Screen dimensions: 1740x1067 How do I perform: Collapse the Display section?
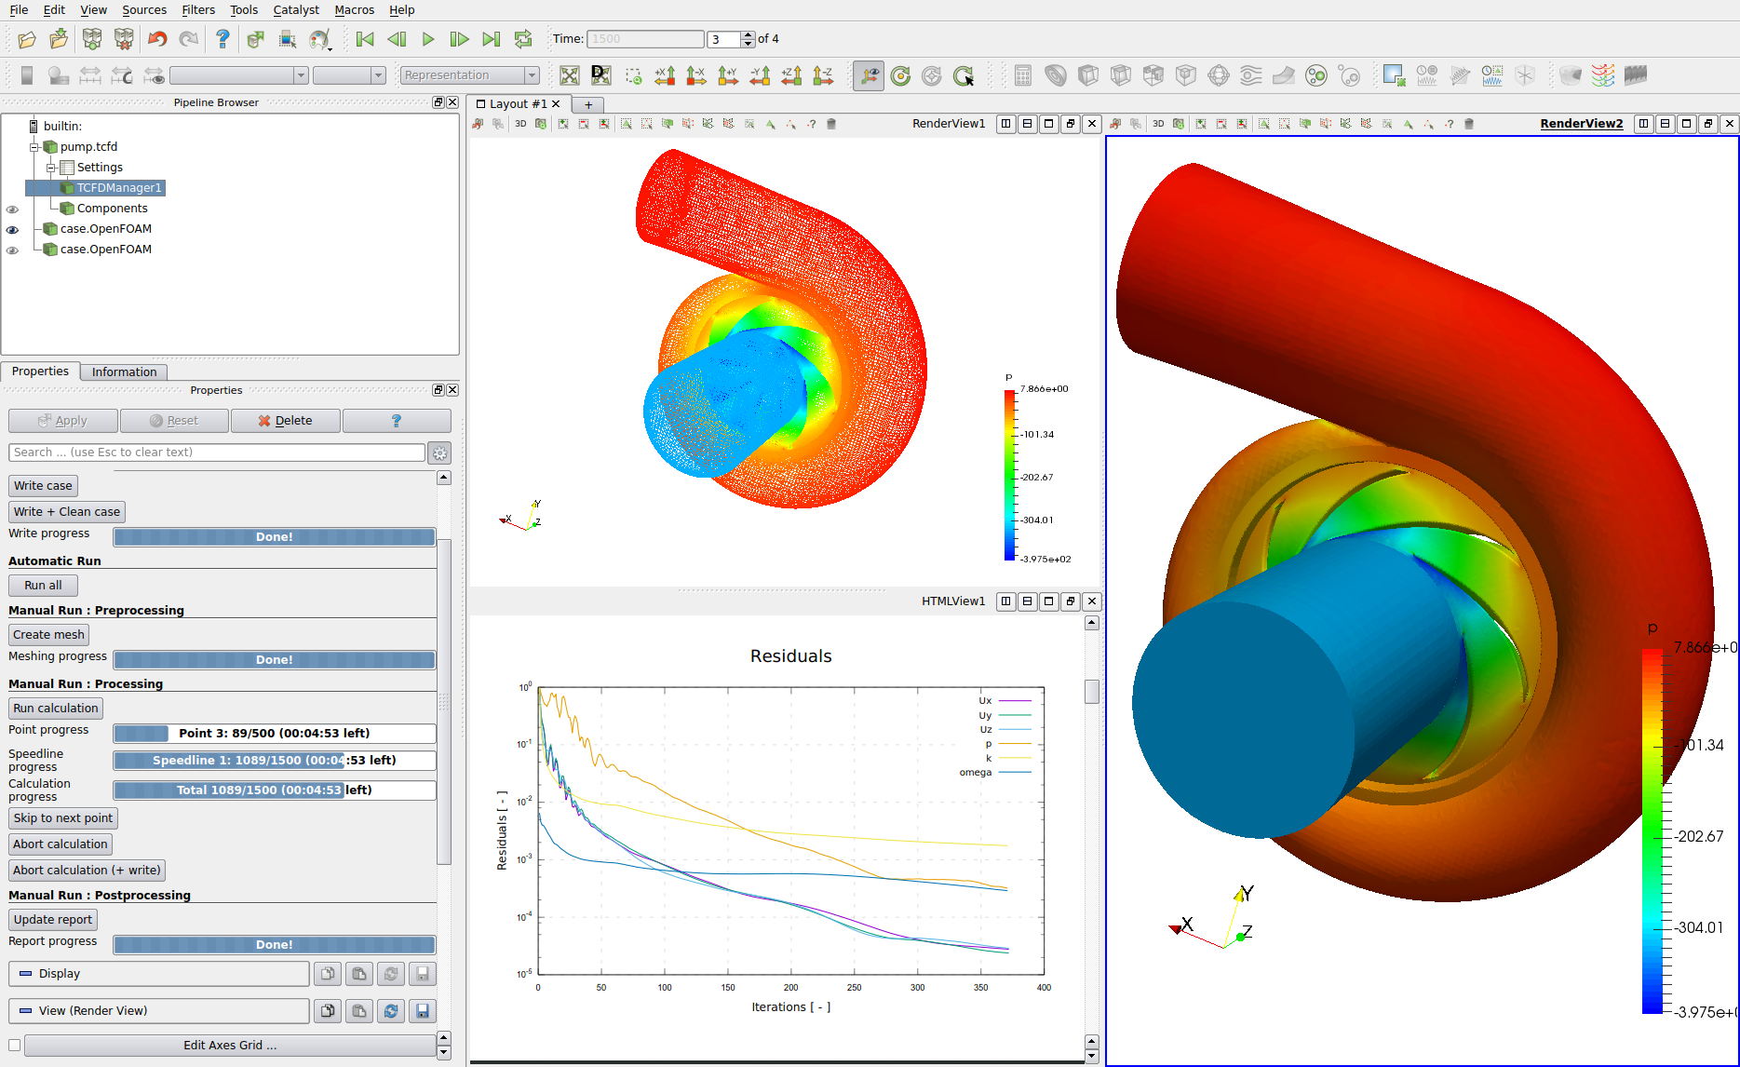click(x=26, y=974)
